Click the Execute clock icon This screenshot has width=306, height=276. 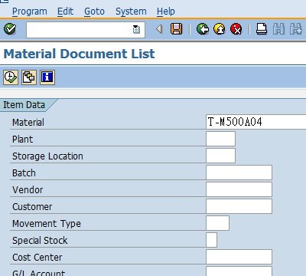click(11, 77)
